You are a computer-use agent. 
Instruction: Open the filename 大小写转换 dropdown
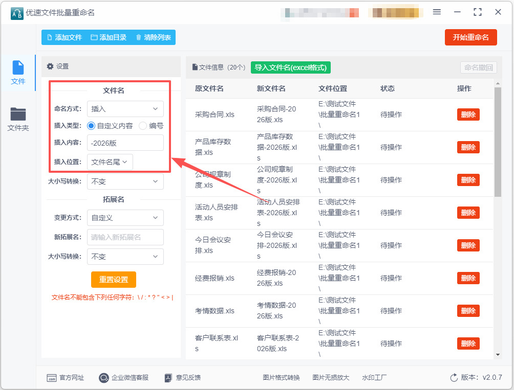tap(125, 181)
